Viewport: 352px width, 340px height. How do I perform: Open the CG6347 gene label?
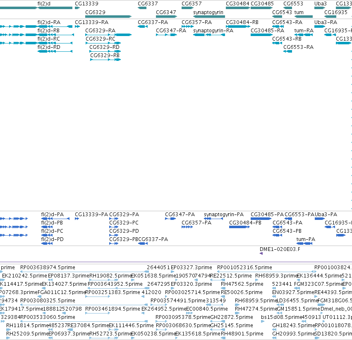(x=166, y=12)
